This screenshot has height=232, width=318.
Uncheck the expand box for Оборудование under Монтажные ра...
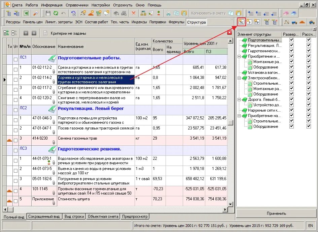point(291,67)
